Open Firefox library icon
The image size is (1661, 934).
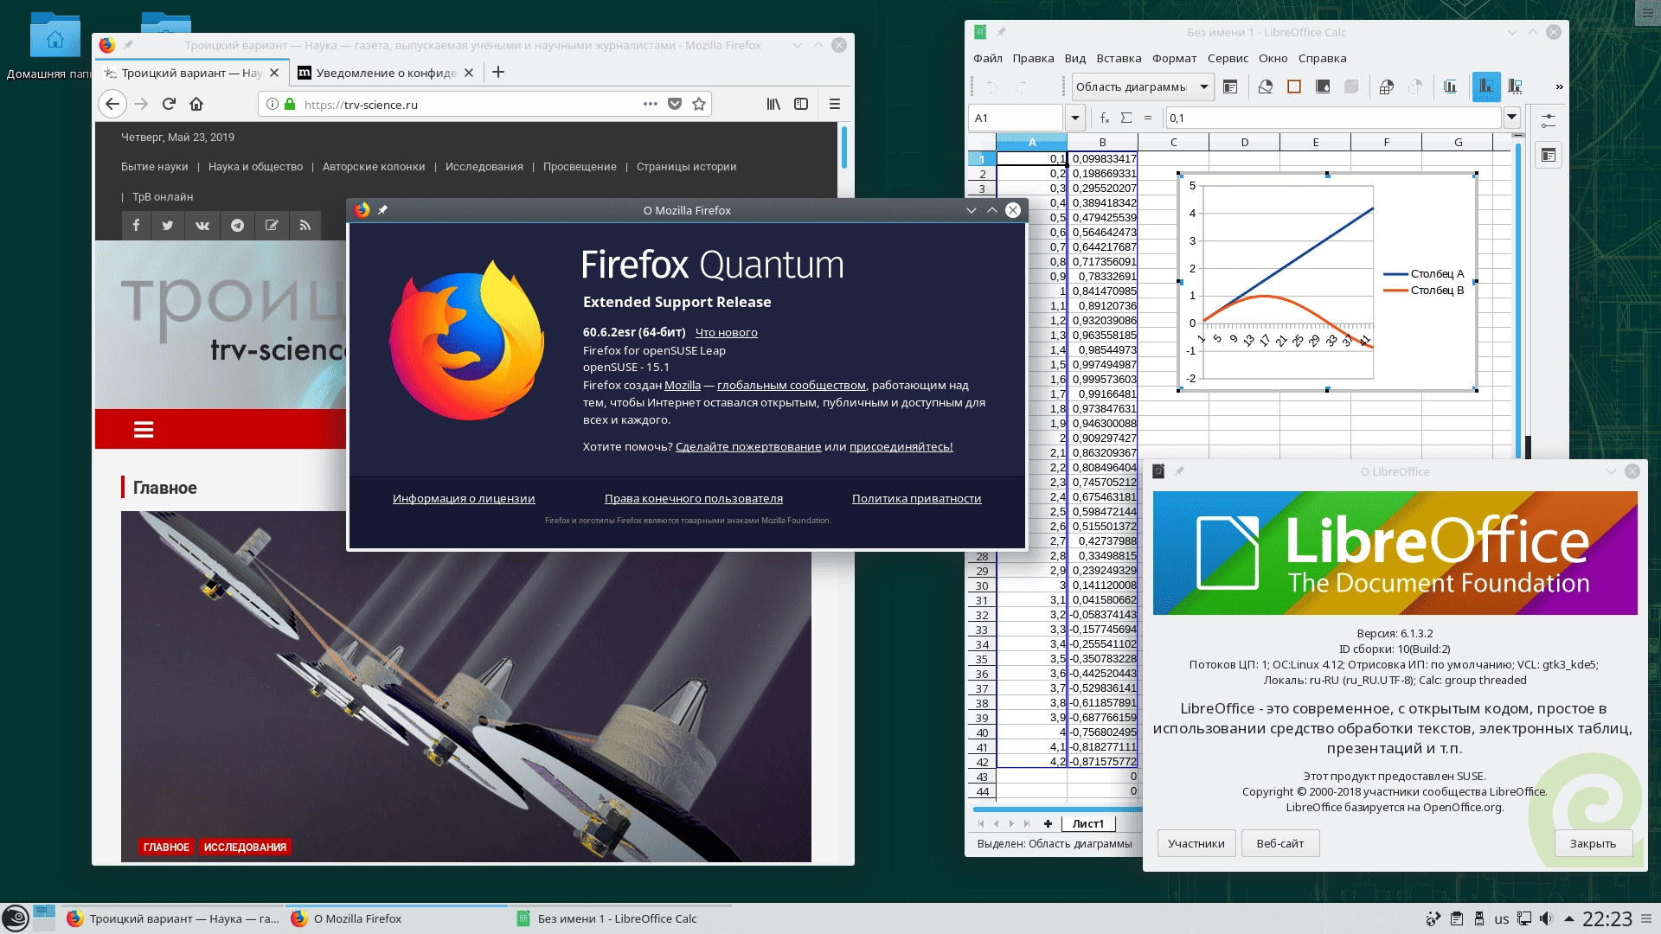pos(773,104)
